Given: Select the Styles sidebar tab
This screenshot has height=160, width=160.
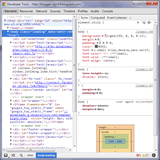Looking at the screenshot, I should [84, 18].
